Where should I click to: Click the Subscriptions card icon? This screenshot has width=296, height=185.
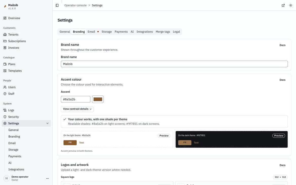click(x=5, y=41)
